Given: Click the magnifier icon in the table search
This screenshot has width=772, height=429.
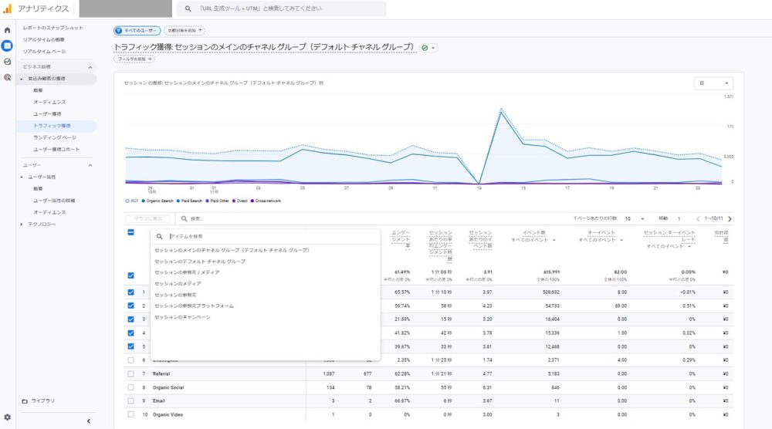Looking at the screenshot, I should click(185, 218).
